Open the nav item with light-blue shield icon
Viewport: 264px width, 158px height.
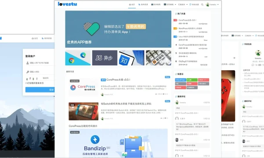(x=194, y=4)
